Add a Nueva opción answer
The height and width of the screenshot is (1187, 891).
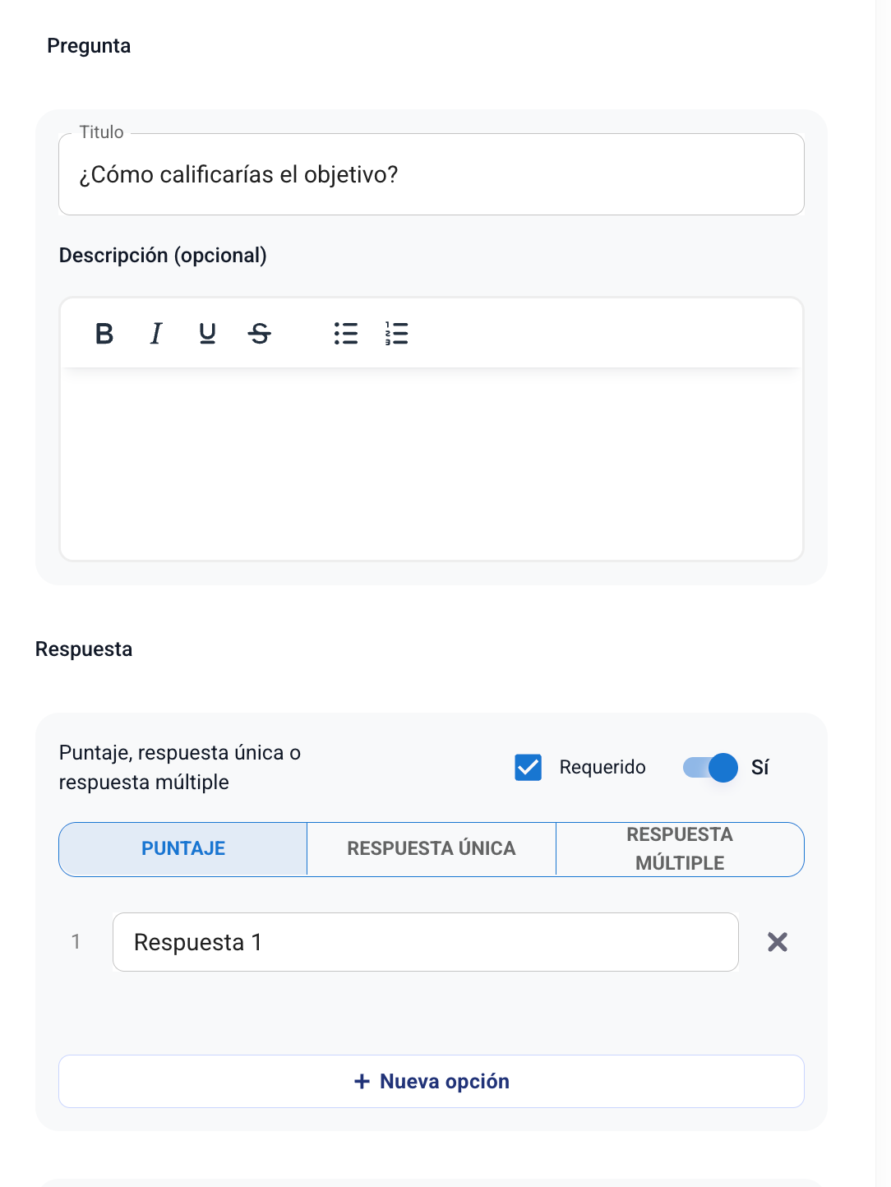pyautogui.click(x=445, y=1082)
